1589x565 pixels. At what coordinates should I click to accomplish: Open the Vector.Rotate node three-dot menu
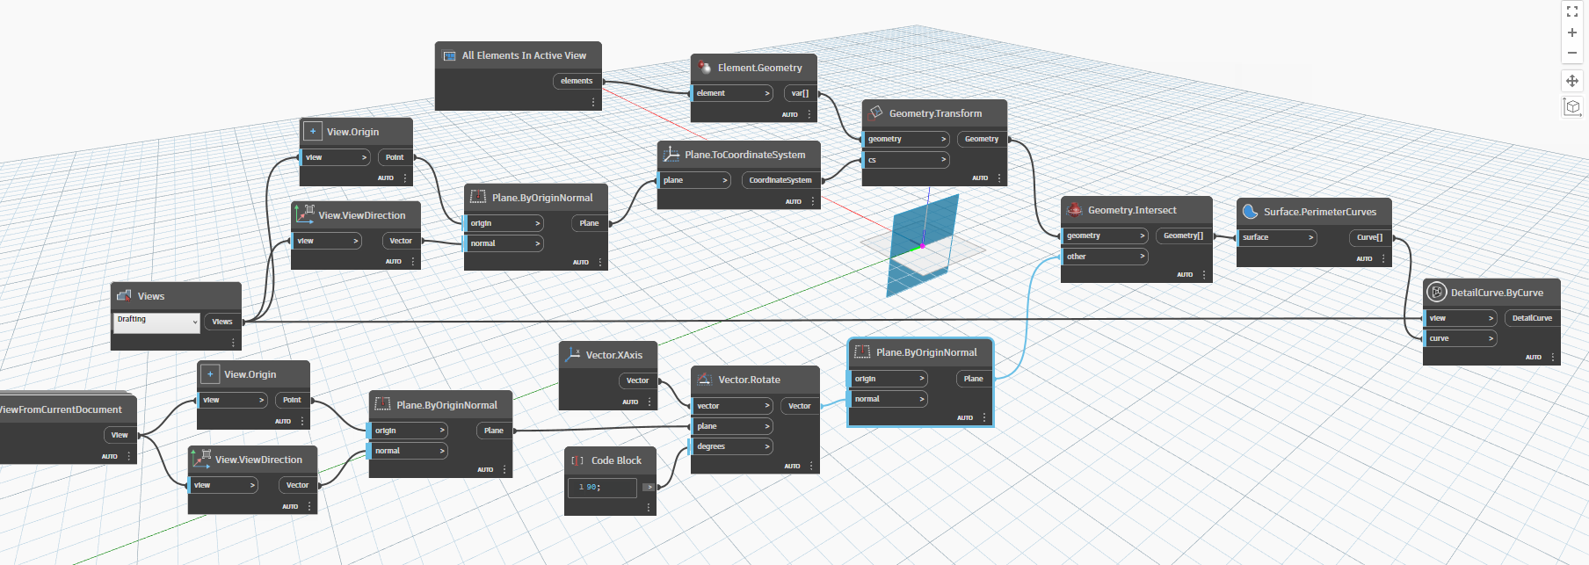coord(811,466)
